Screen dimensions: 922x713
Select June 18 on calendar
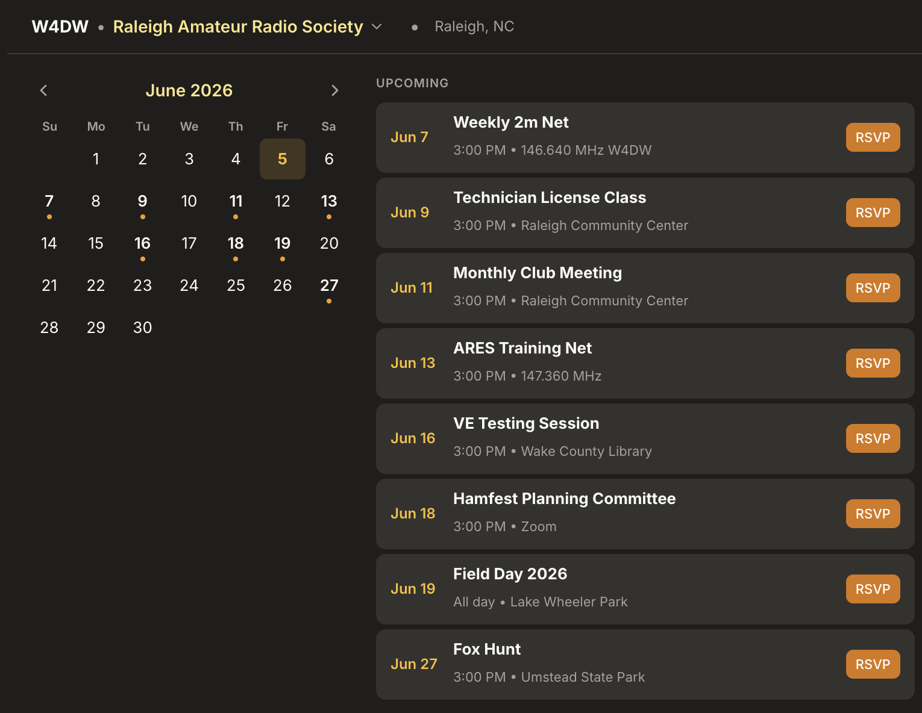point(236,243)
